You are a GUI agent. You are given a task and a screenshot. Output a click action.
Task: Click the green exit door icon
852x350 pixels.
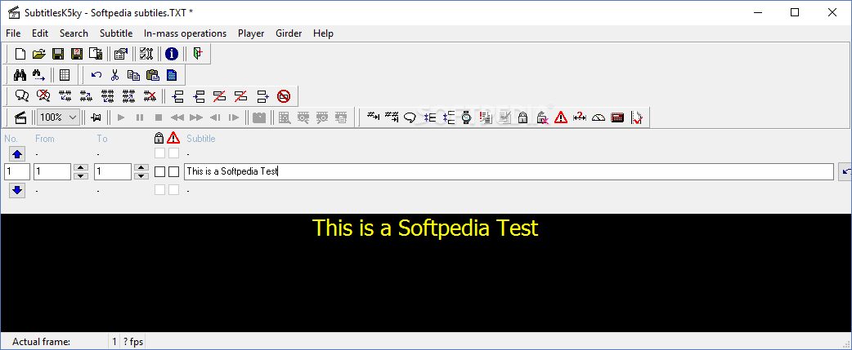[x=197, y=54]
